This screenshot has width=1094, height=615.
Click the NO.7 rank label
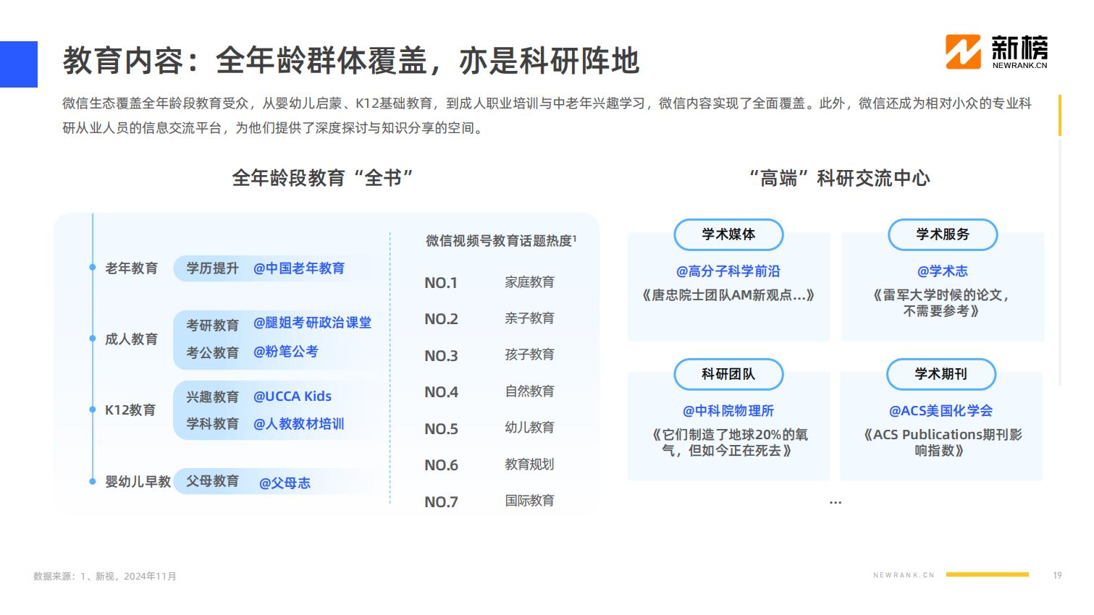pos(441,502)
